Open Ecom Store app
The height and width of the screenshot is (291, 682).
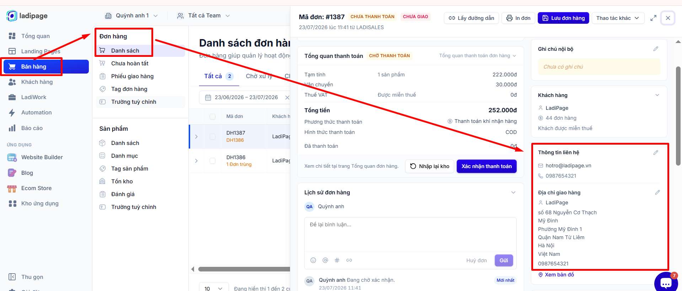(36, 188)
